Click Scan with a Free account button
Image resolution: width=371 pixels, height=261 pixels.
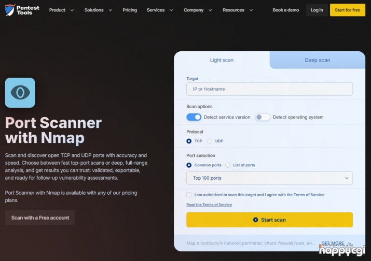point(40,218)
